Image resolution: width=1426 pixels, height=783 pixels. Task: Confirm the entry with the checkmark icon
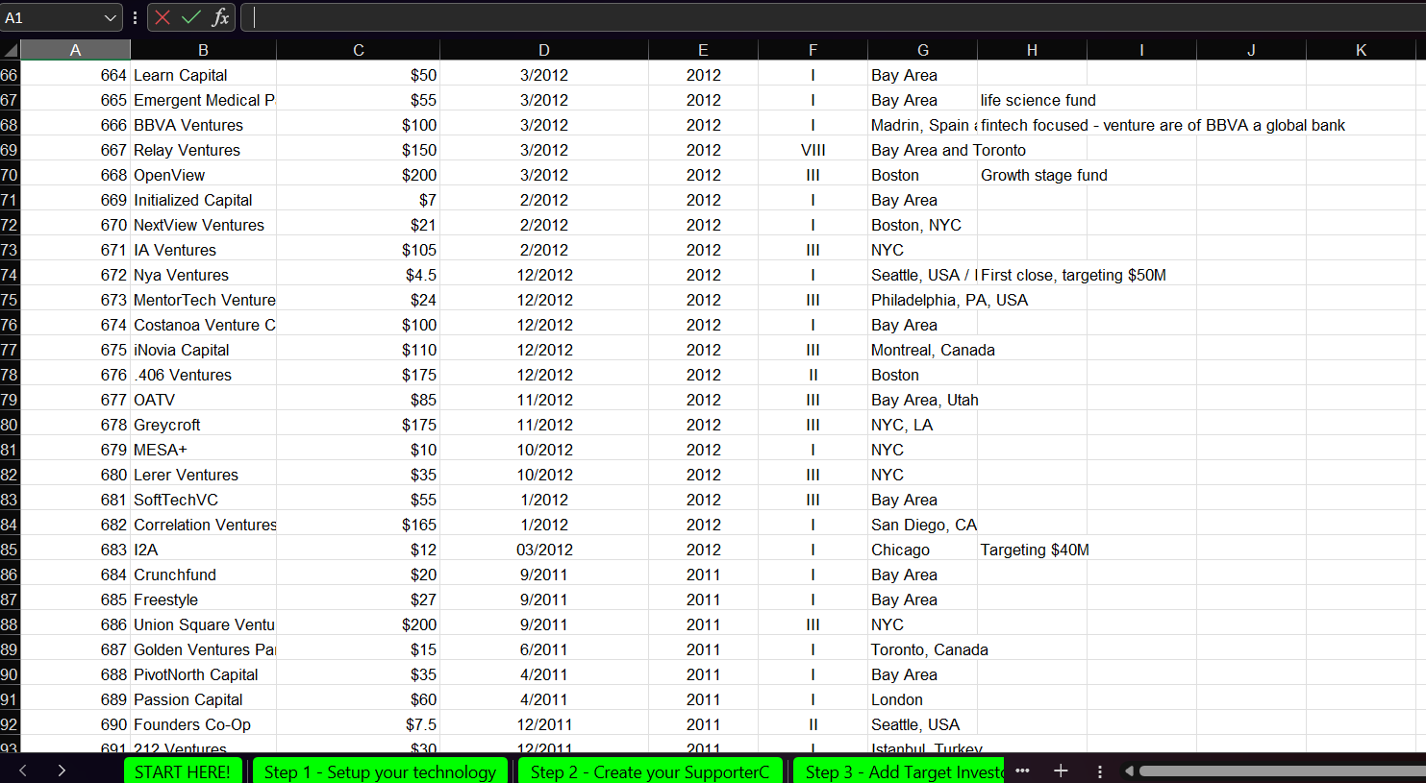[191, 17]
